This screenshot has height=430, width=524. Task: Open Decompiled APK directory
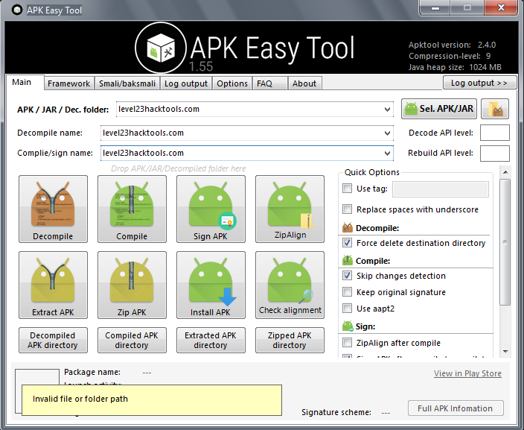click(53, 341)
